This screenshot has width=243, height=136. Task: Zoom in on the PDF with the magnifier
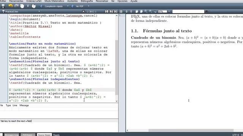(146, 11)
